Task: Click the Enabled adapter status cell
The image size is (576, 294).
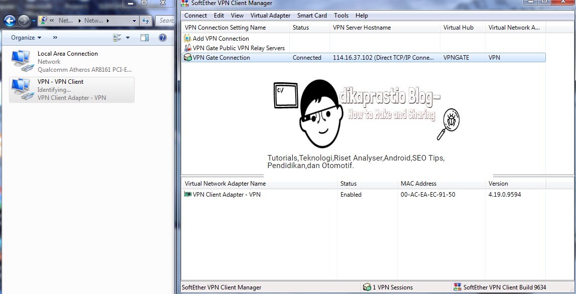Action: tap(351, 195)
